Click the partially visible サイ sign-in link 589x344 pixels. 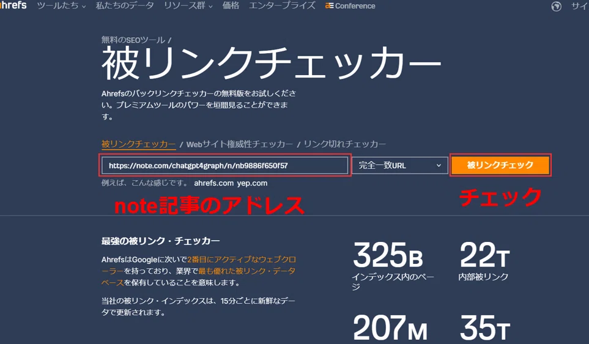click(x=580, y=6)
